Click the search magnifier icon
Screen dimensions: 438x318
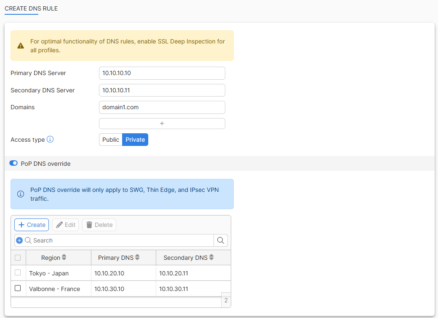click(220, 240)
